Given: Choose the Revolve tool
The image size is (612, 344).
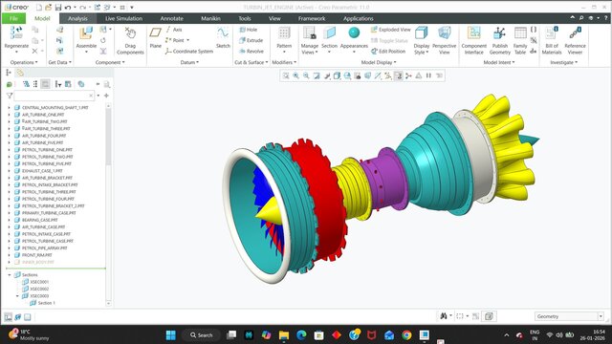Looking at the screenshot, I should (251, 51).
